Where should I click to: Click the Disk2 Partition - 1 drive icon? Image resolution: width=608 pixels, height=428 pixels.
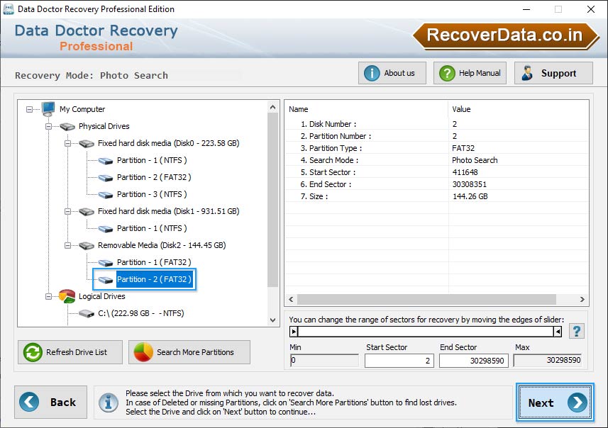pos(106,263)
